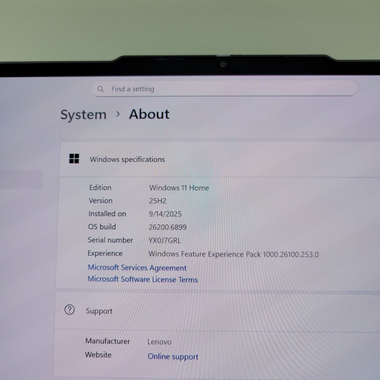Click the Support question mark icon
Viewport: 380px width, 380px height.
[69, 310]
